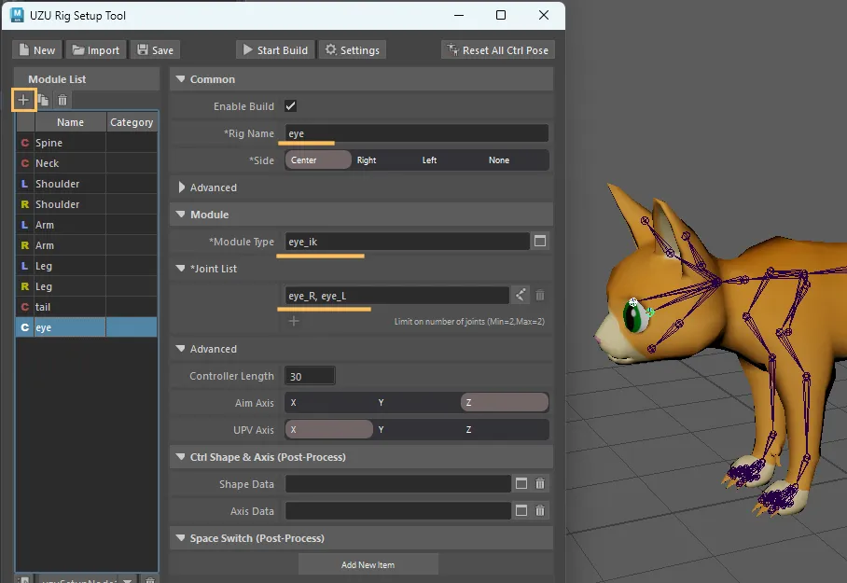Viewport: 847px width, 583px height.
Task: Click the C side icon of Spine row
Action: pyautogui.click(x=25, y=143)
